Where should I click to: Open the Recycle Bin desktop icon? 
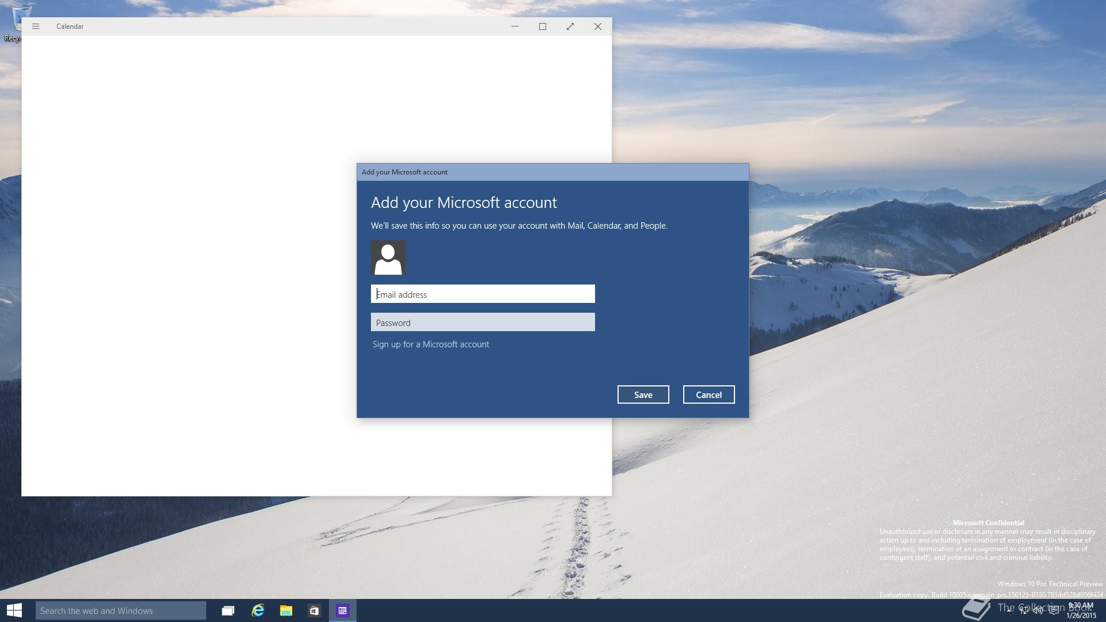17,23
